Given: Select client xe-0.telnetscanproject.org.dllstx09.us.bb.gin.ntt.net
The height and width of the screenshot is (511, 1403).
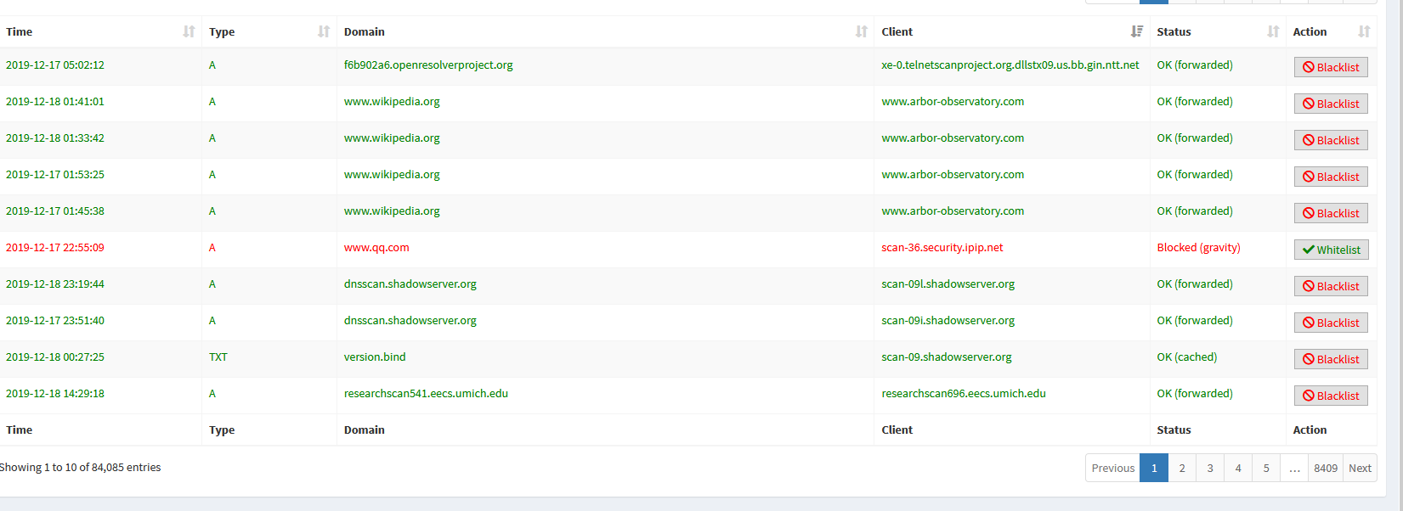Looking at the screenshot, I should [1010, 65].
